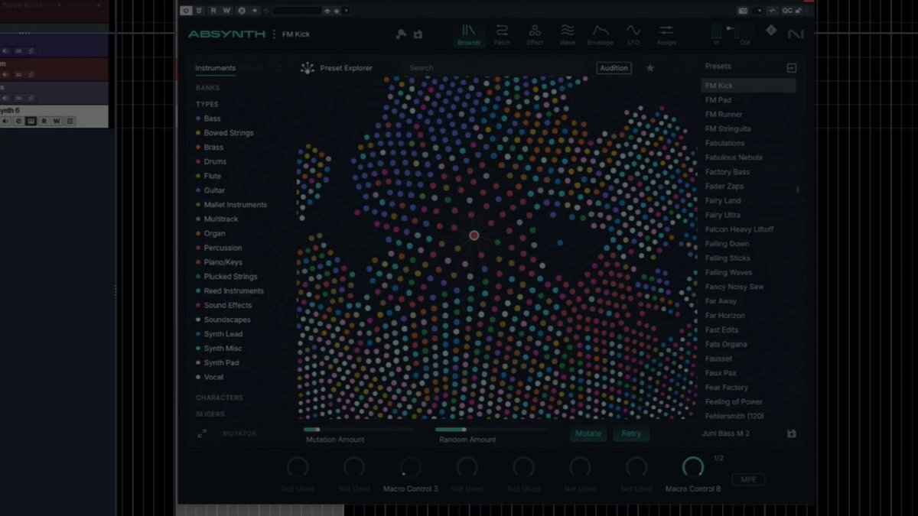918x516 pixels.
Task: Click the Search field in browser
Action: [493, 68]
